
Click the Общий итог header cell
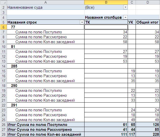(x=148, y=22)
